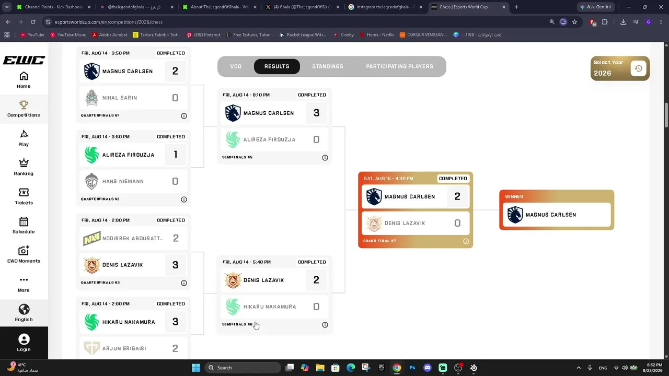Viewport: 669px width, 376px height.
Task: Open the Tickets sidebar icon
Action: (24, 193)
